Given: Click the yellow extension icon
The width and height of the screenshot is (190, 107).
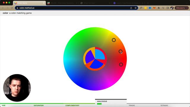Looking at the screenshot, I should point(145,8).
